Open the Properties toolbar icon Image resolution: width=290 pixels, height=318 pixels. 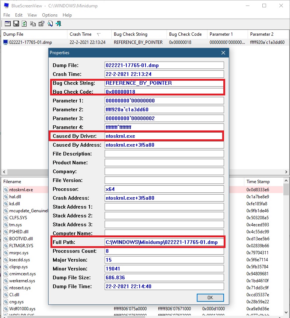[41, 24]
